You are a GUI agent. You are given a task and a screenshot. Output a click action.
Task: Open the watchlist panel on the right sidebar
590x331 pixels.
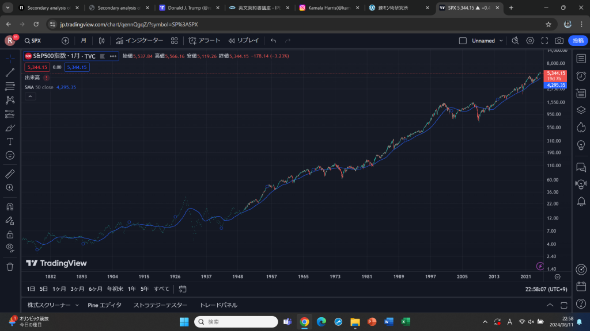click(581, 57)
